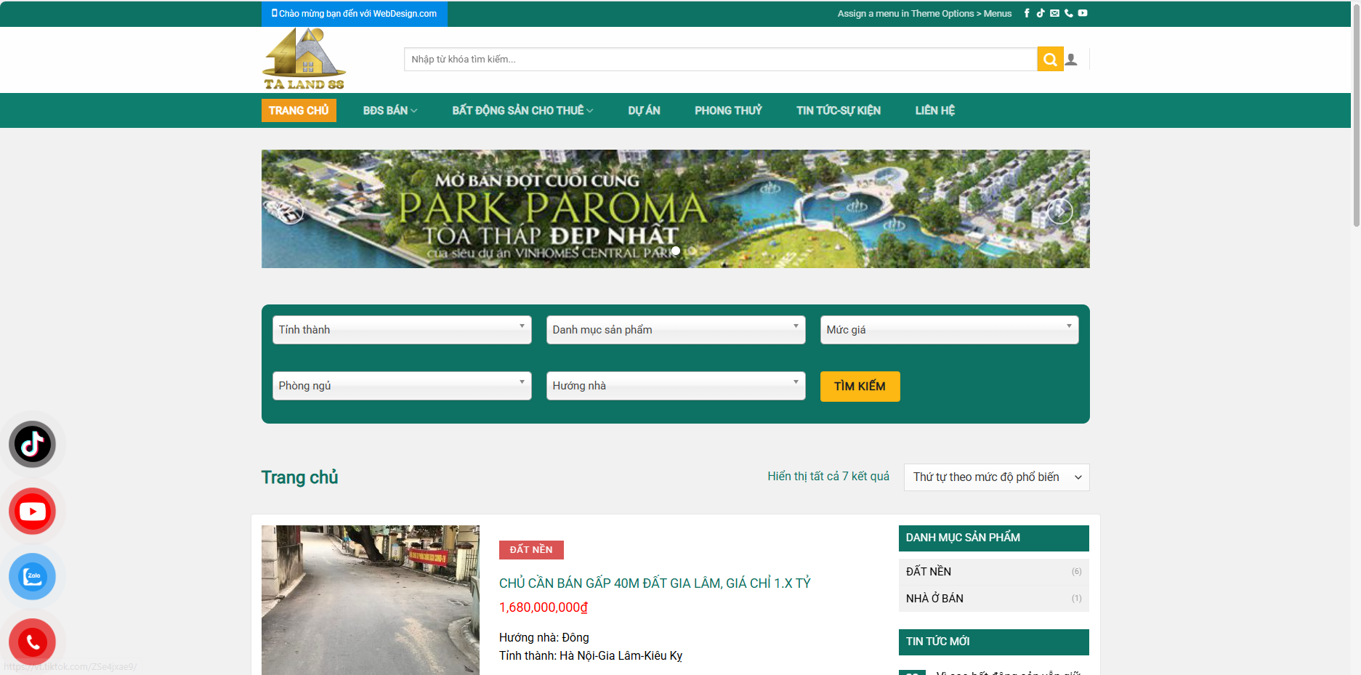Go to next banner slide arrow
Screen dimensions: 1361x675
[1060, 211]
